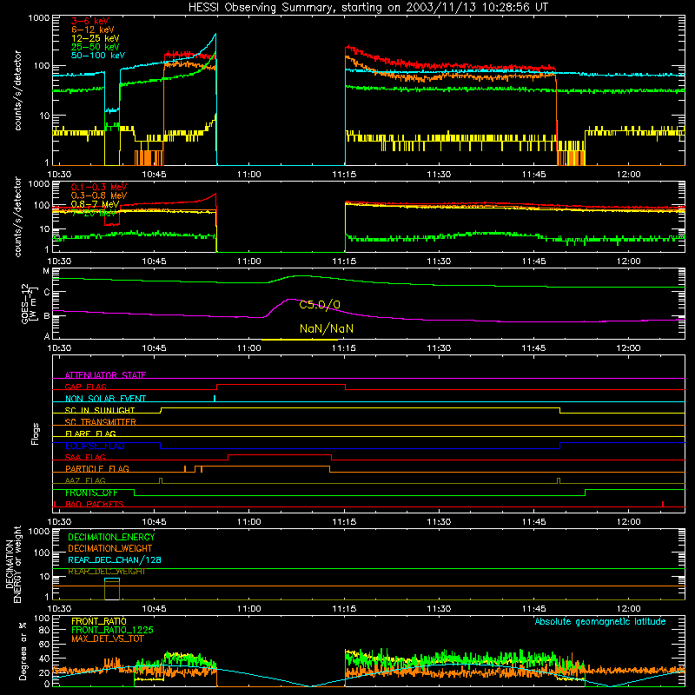Click the MAX_DET_VS_TOT legend label
Screen dimensions: 695x695
point(108,639)
